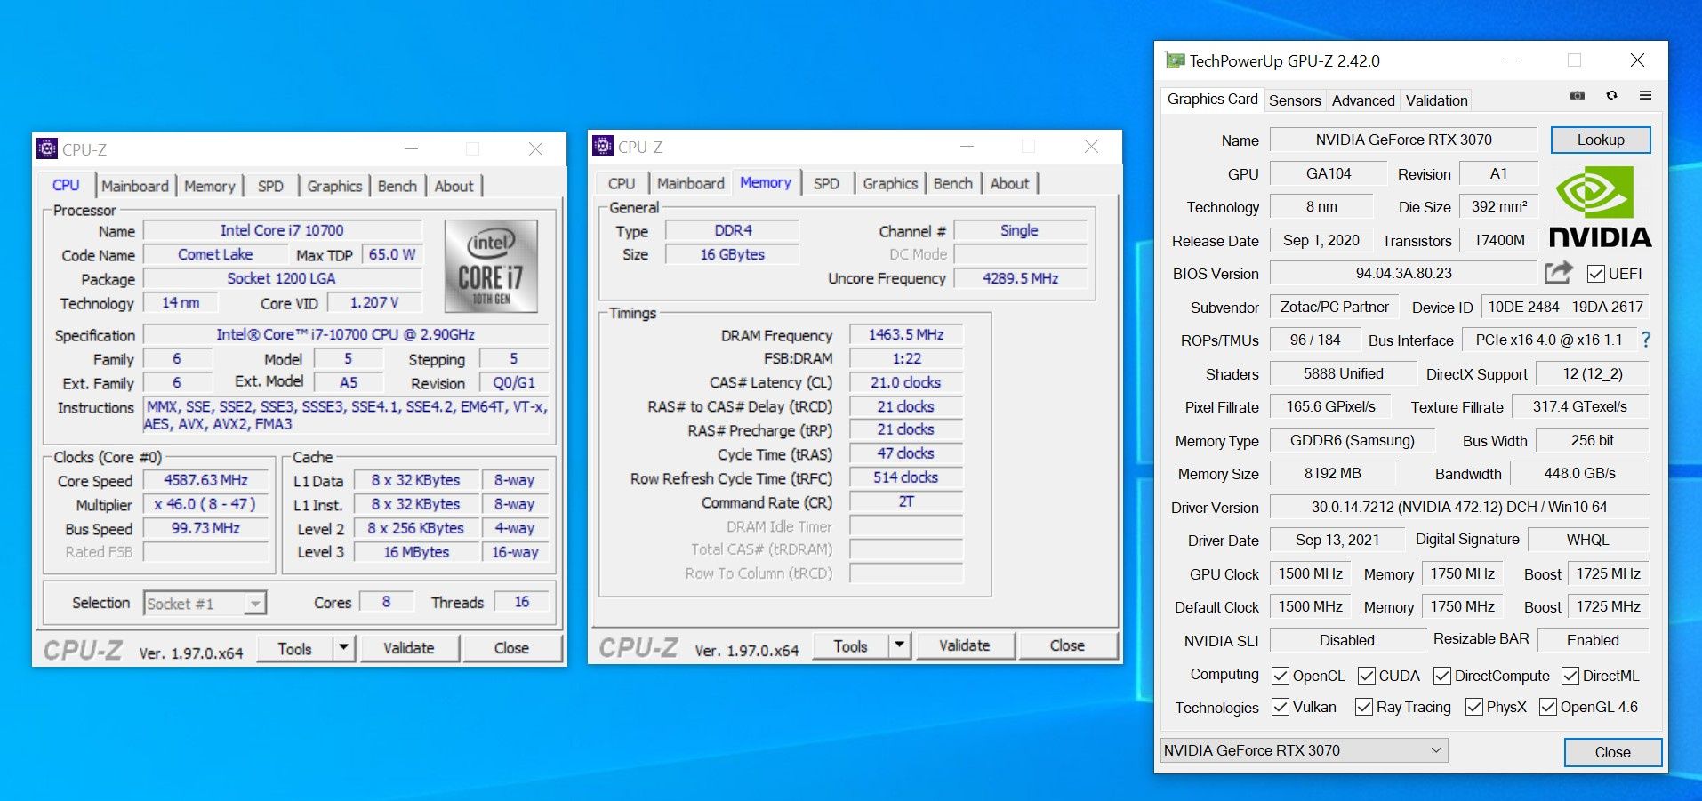
Task: Switch to the Advanced tab in GPU-Z
Action: tap(1363, 100)
